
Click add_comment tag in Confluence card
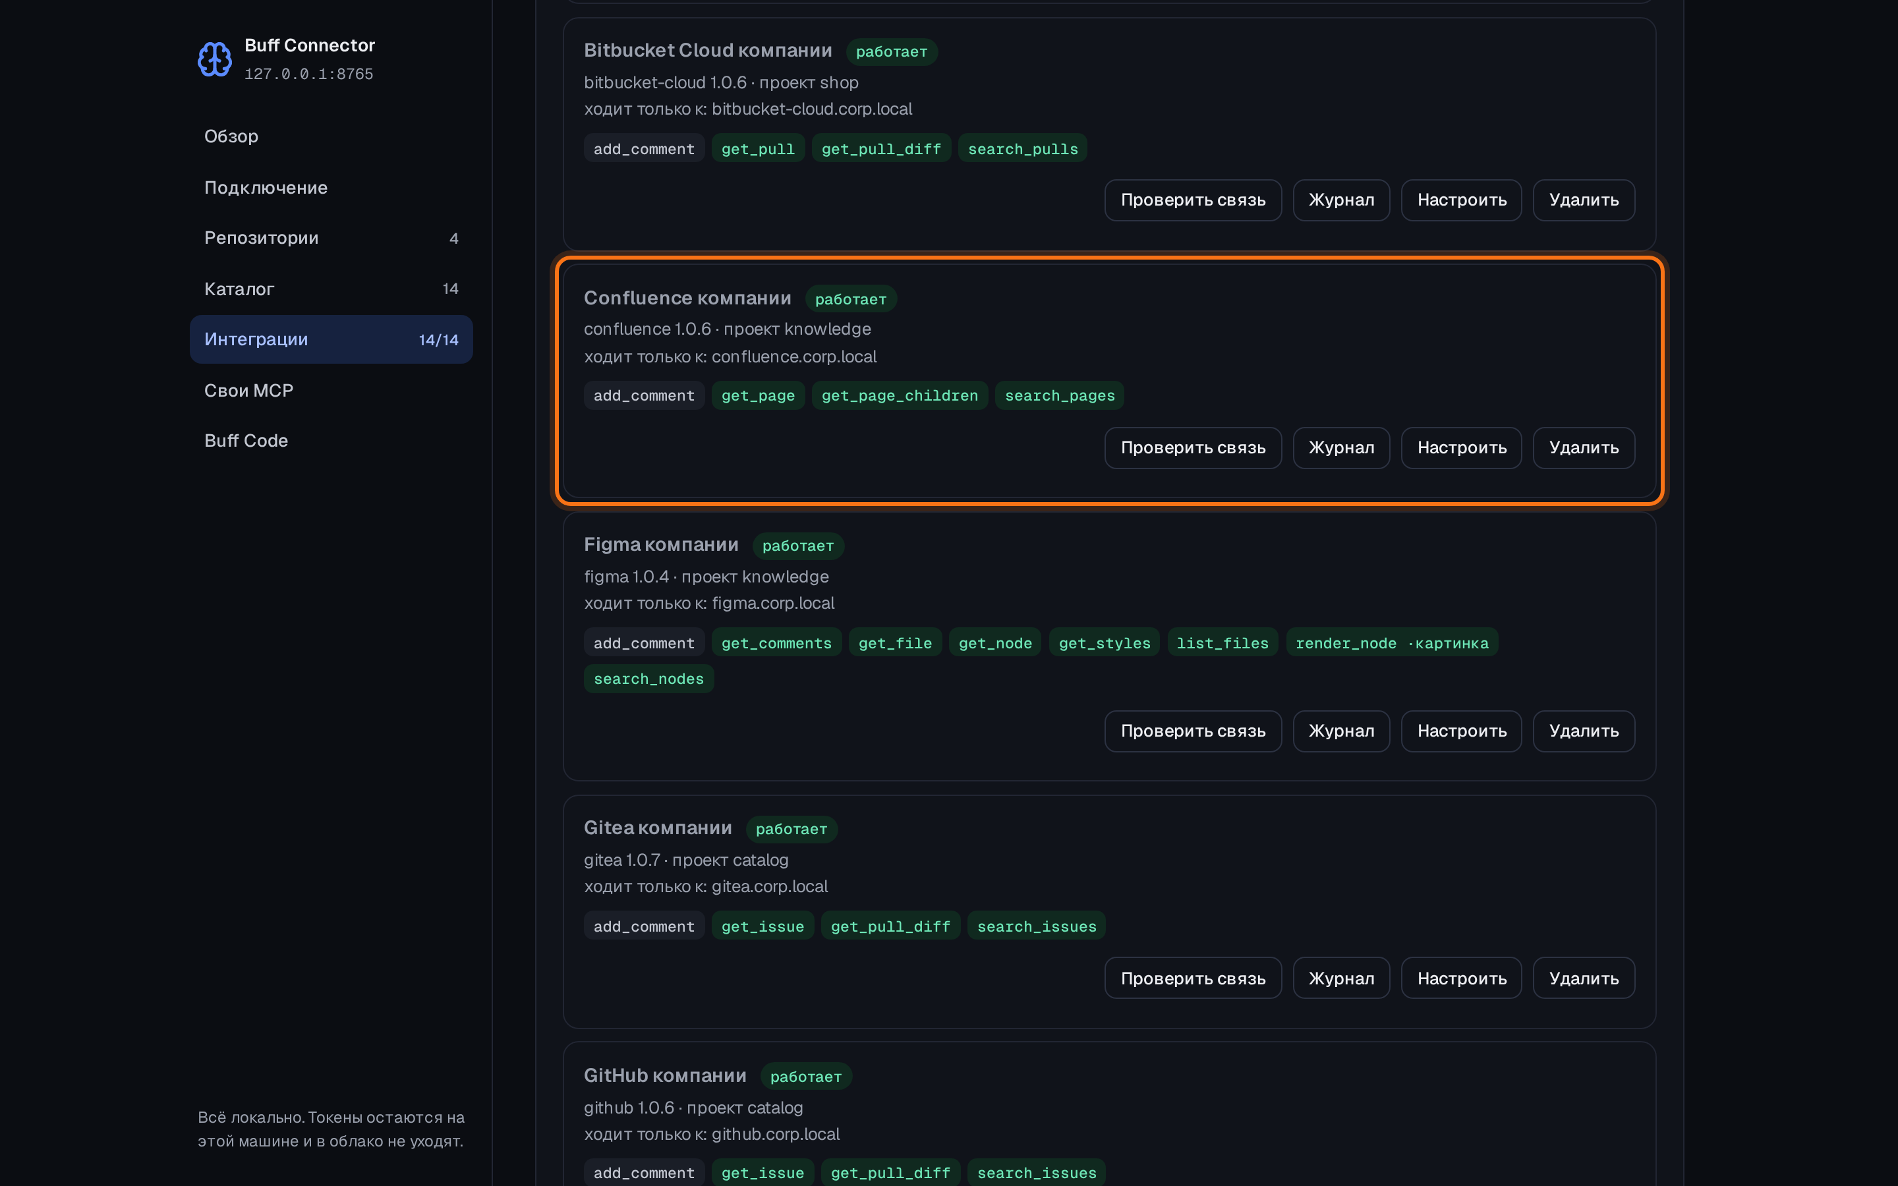pyautogui.click(x=644, y=395)
